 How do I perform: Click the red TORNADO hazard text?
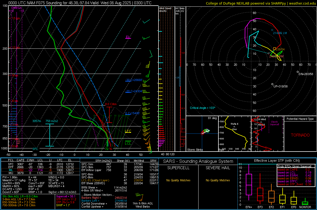tap(300, 135)
